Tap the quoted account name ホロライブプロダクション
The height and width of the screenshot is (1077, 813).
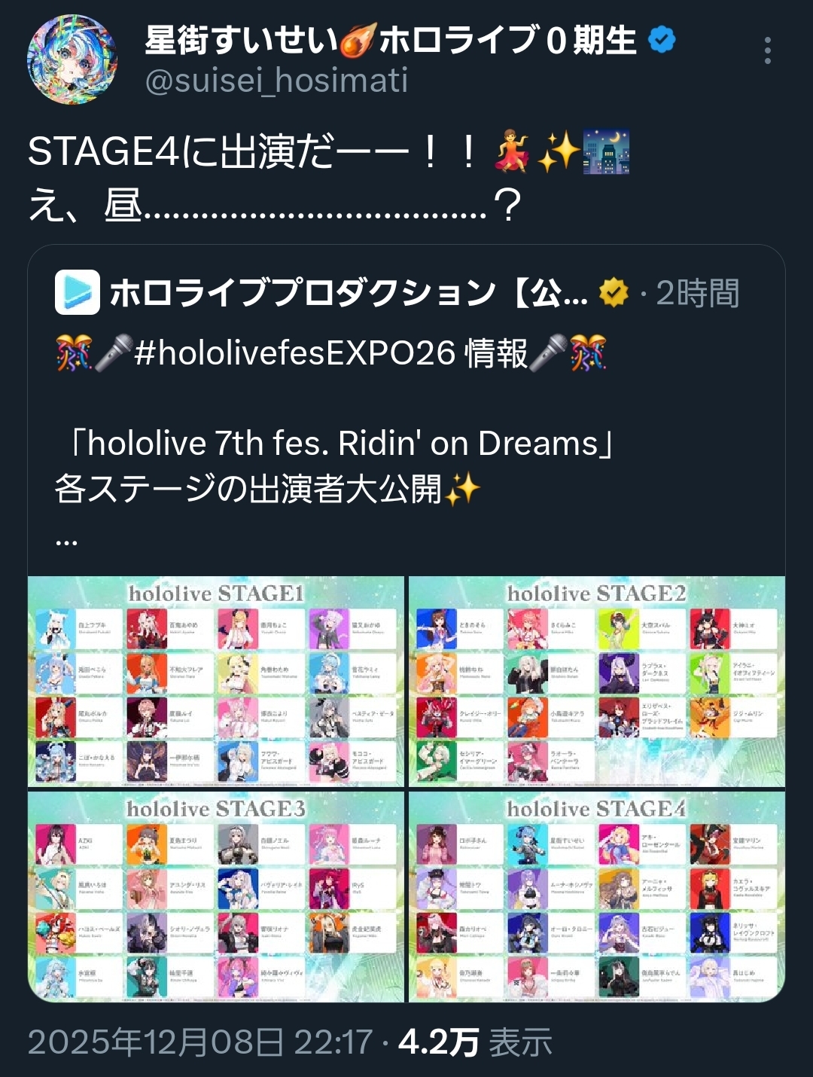[303, 293]
